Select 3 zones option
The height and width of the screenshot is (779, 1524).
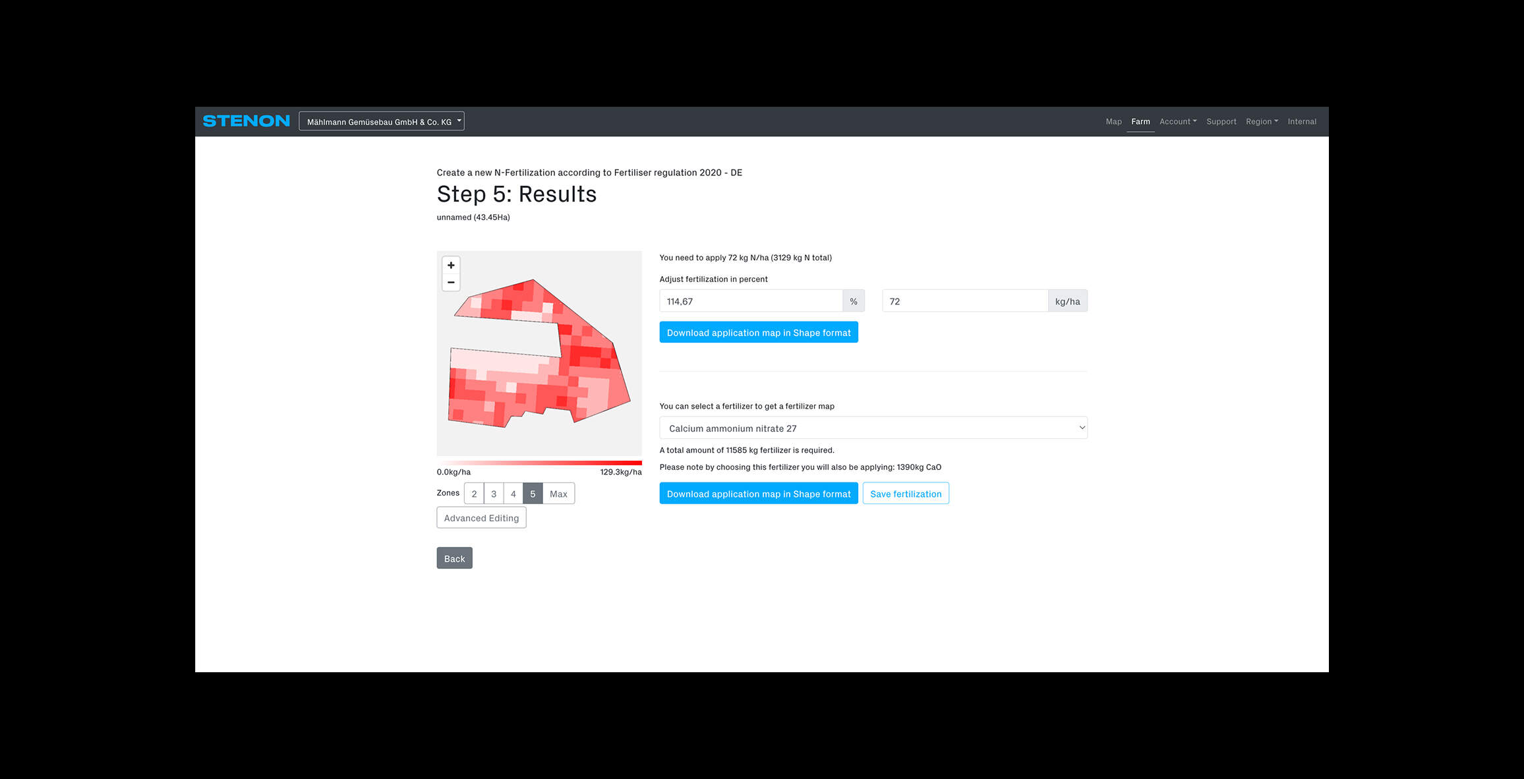[x=494, y=494]
